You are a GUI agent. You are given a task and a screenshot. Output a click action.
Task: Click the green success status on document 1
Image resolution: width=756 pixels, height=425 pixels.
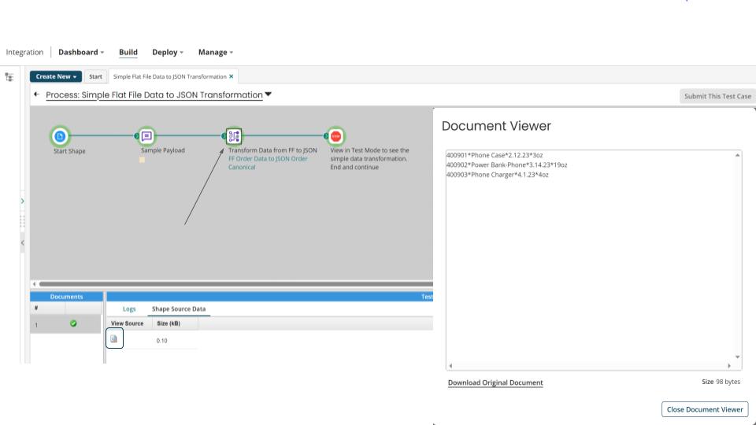(72, 323)
